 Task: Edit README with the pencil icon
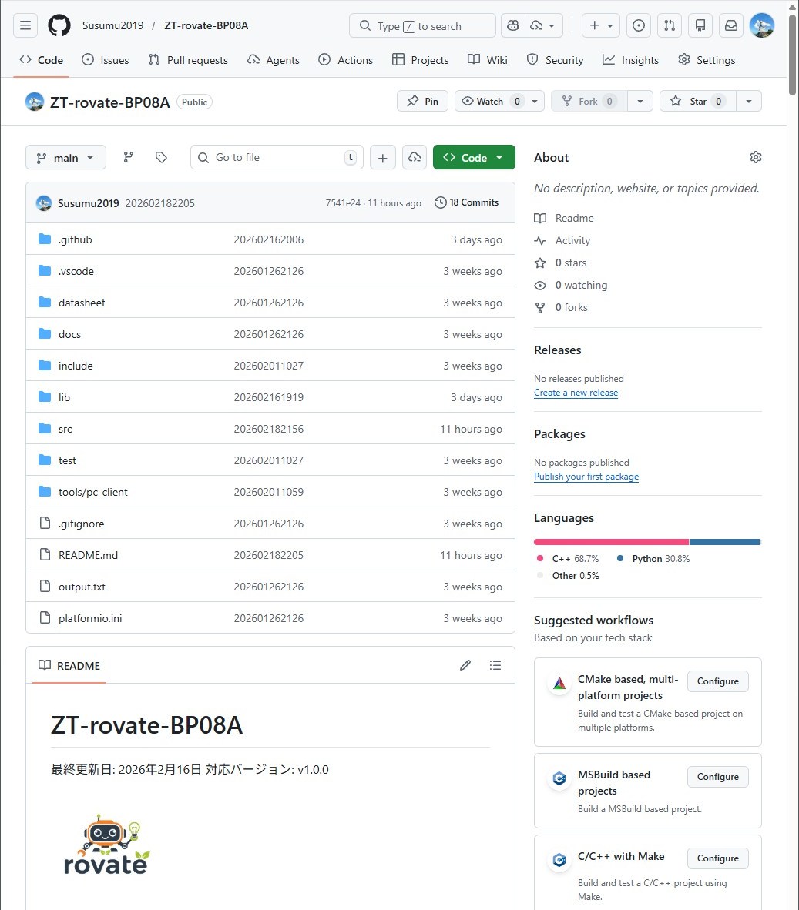click(x=465, y=665)
